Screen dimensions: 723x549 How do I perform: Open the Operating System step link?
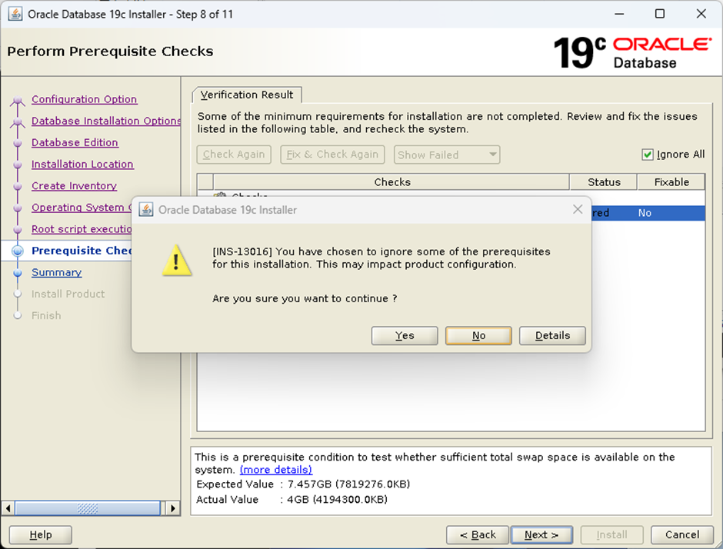pyautogui.click(x=82, y=208)
